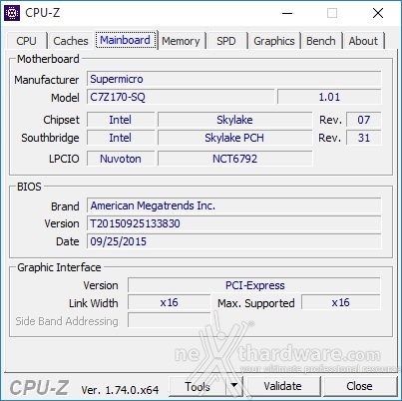Show the About tab

click(363, 41)
